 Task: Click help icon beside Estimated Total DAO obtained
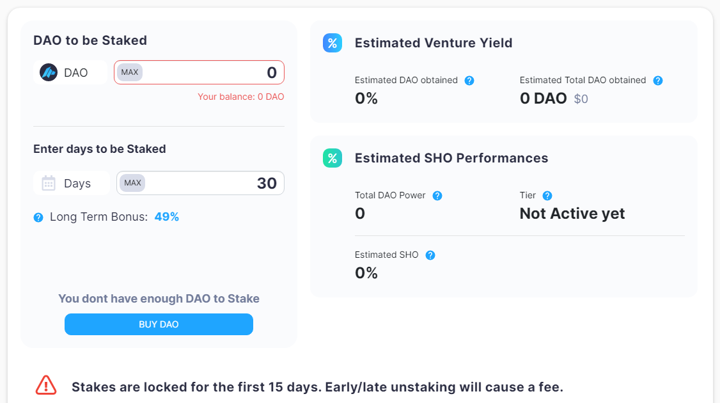(x=658, y=81)
